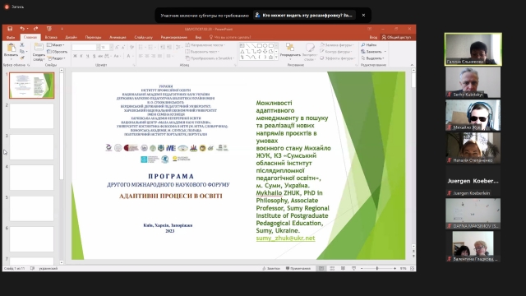Open the Макет (Layout) dropdown

tap(56, 45)
